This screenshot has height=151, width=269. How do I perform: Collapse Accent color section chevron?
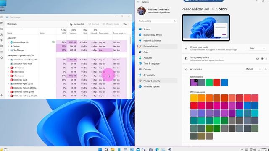click(x=266, y=69)
